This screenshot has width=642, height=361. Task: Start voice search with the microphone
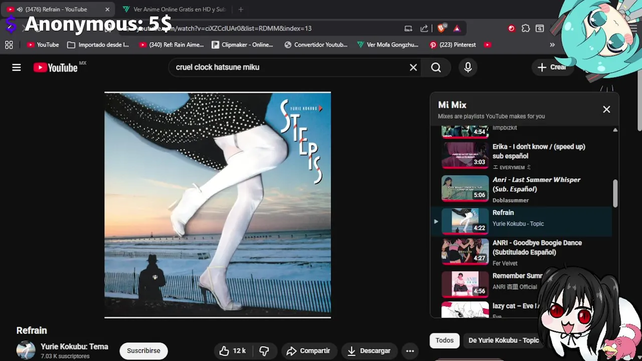tap(468, 67)
